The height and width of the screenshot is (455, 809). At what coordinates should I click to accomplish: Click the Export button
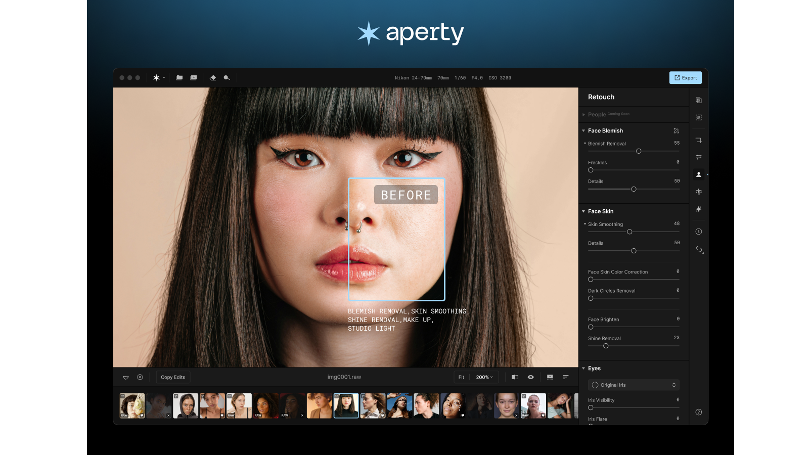[685, 78]
